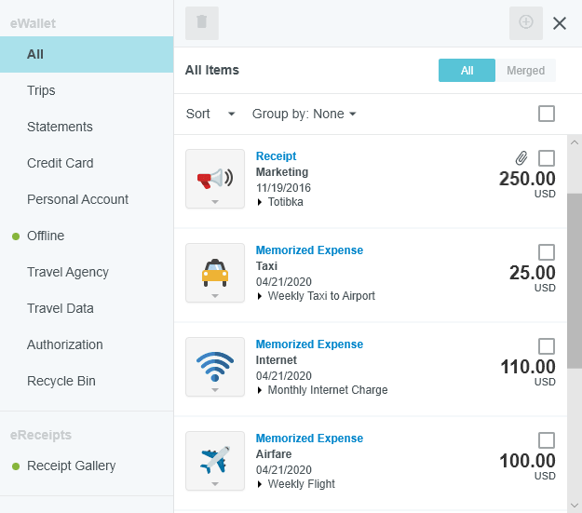Click the add item plus icon
This screenshot has width=582, height=513.
point(526,23)
